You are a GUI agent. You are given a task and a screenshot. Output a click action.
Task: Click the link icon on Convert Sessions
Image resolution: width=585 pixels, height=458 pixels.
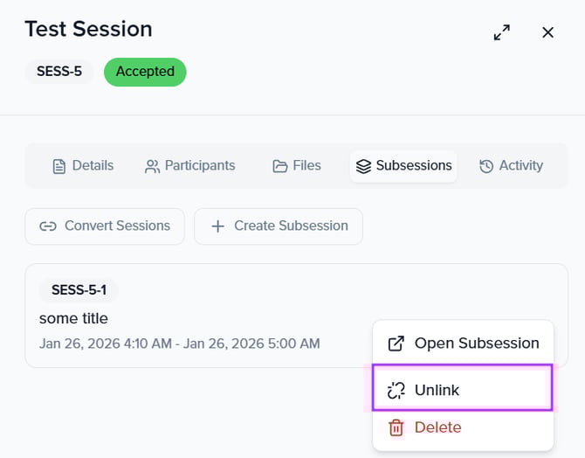pyautogui.click(x=48, y=226)
